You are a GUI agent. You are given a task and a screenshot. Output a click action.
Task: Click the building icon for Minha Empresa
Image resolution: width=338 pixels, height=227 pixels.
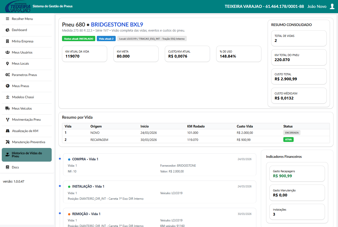tap(7, 41)
